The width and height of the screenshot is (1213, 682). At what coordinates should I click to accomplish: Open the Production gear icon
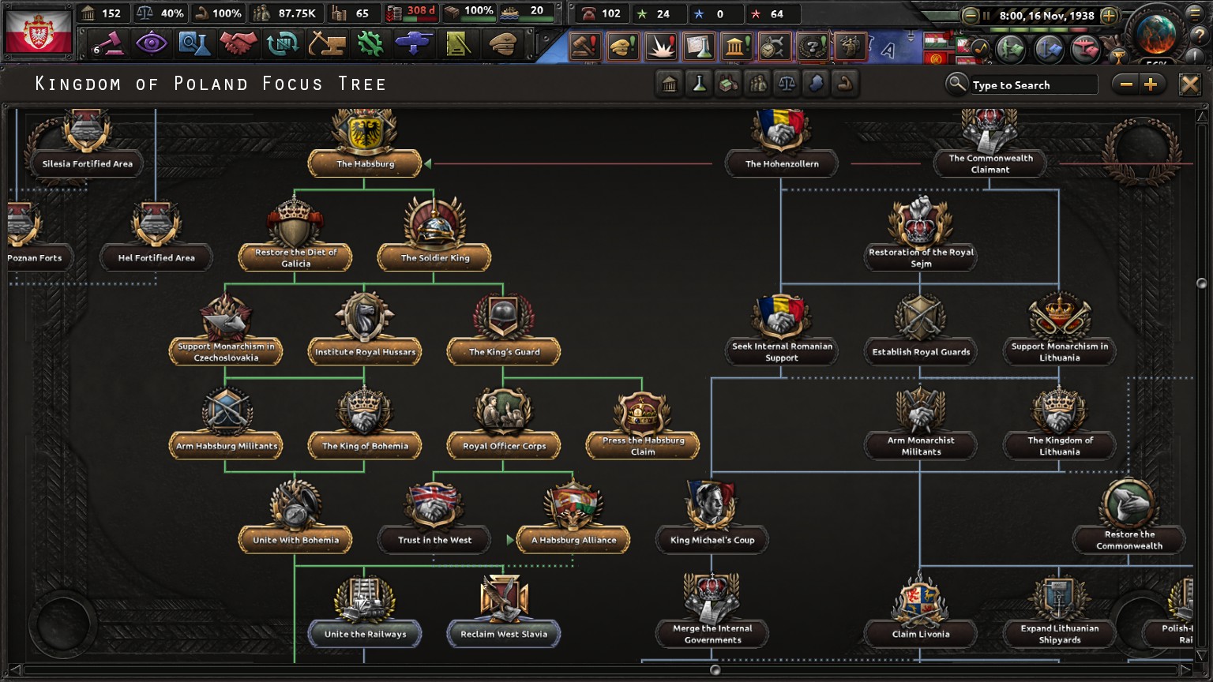(x=370, y=43)
